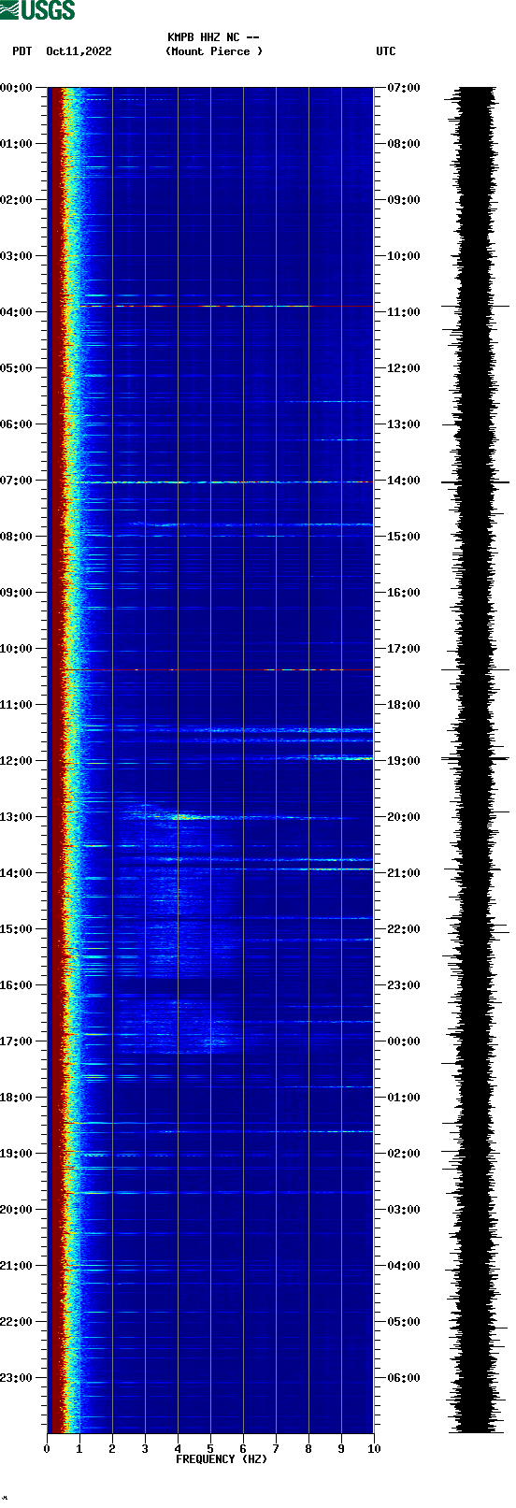Viewport: 516px width, 1508px height.
Task: Select the station title KMPB HHZ NC --
Action: click(x=213, y=37)
